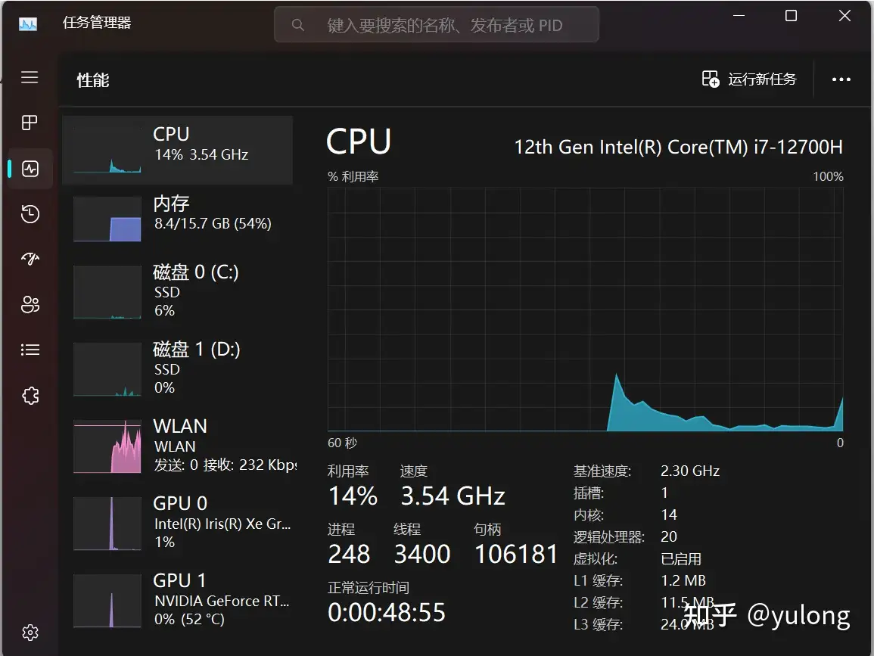
Task: Select the 内存 memory entry
Action: (x=177, y=217)
